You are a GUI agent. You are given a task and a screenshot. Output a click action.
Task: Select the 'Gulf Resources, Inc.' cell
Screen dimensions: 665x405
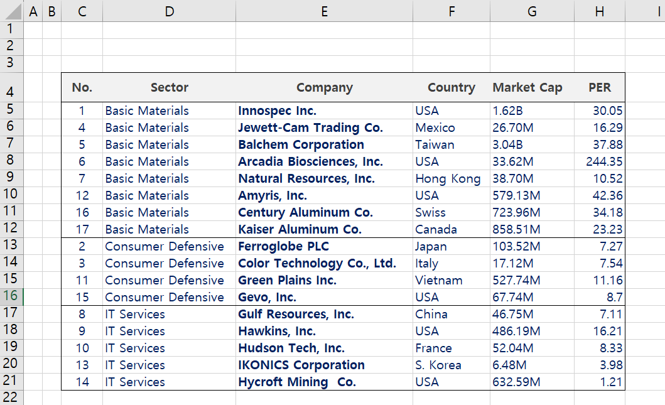[324, 314]
